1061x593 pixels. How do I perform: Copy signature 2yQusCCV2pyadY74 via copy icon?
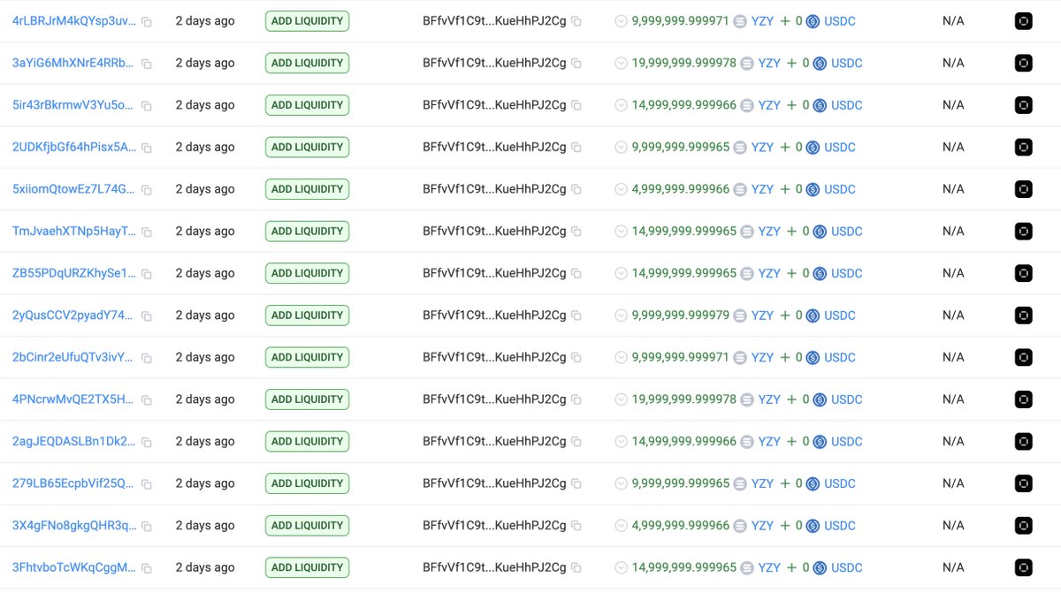(x=147, y=316)
